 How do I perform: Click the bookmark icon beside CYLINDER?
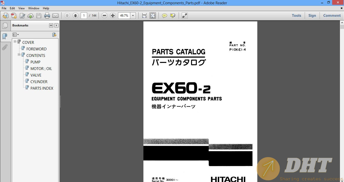click(x=27, y=81)
